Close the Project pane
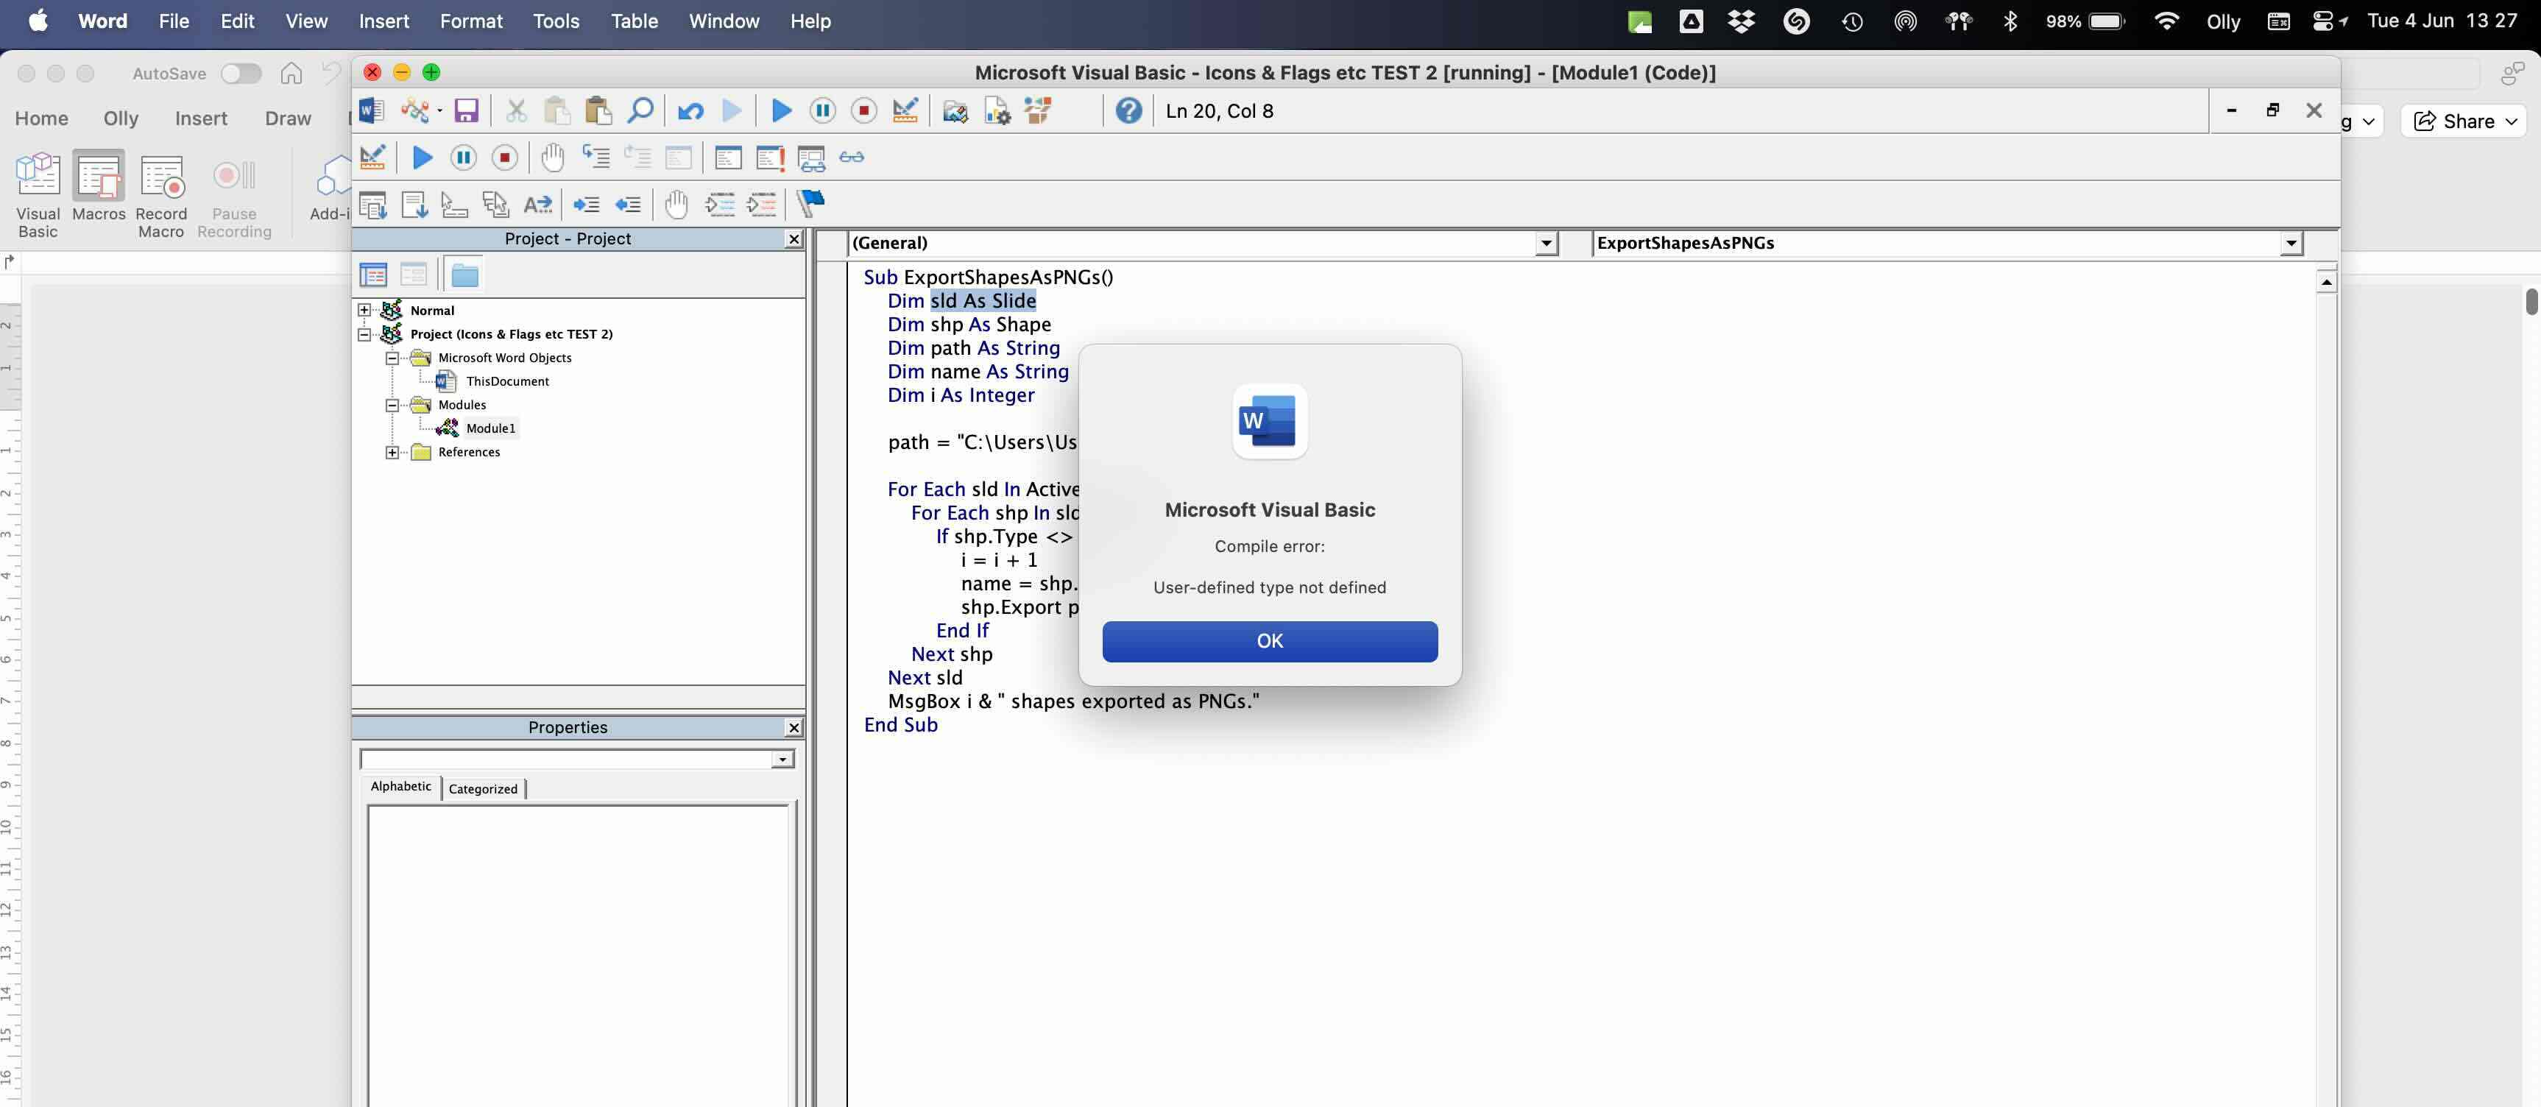The image size is (2541, 1107). [794, 238]
